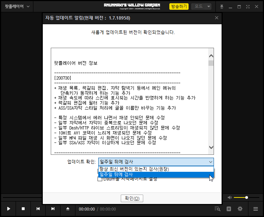Select 일주일 뒤에 검사 in dropdown list
Image resolution: width=264 pixels, height=217 pixels.
156,175
